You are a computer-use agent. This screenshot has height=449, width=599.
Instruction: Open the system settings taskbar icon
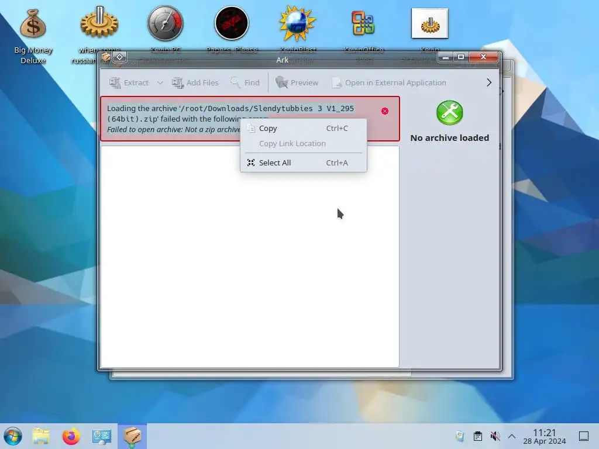click(102, 436)
